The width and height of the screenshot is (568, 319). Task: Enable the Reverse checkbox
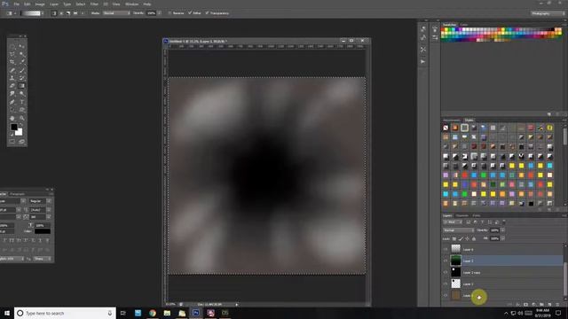point(170,13)
